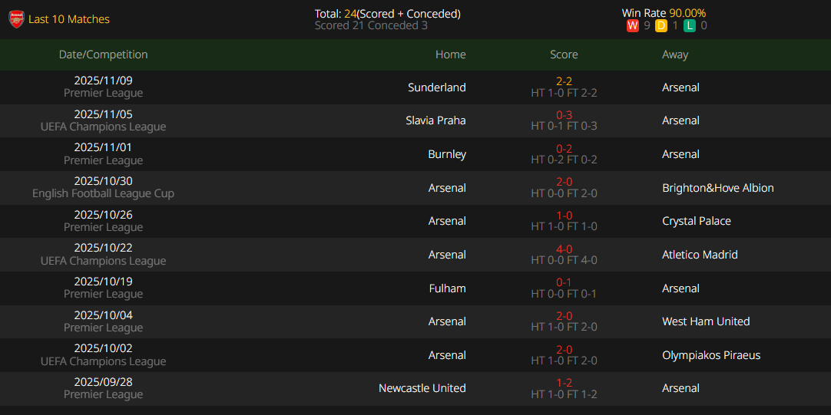Image resolution: width=831 pixels, height=415 pixels.
Task: Click the Olympiakos Piraeus team name
Action: 711,355
